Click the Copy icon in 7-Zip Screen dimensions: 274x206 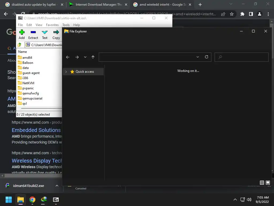(56, 35)
